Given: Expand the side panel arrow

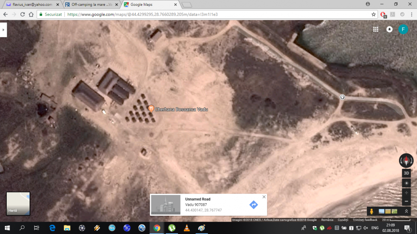Looking at the screenshot, I should coord(3,30).
